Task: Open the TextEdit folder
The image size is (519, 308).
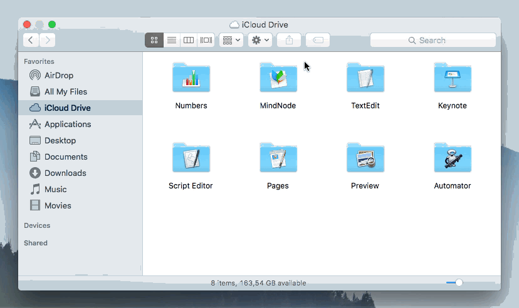Action: click(365, 78)
